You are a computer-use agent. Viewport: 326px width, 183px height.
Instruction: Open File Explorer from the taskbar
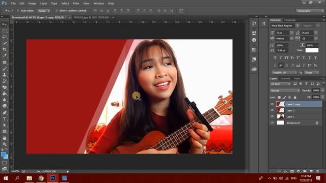(x=30, y=178)
